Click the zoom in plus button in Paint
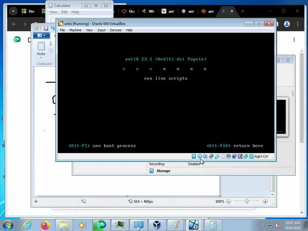308x231 pixels. tap(265, 202)
